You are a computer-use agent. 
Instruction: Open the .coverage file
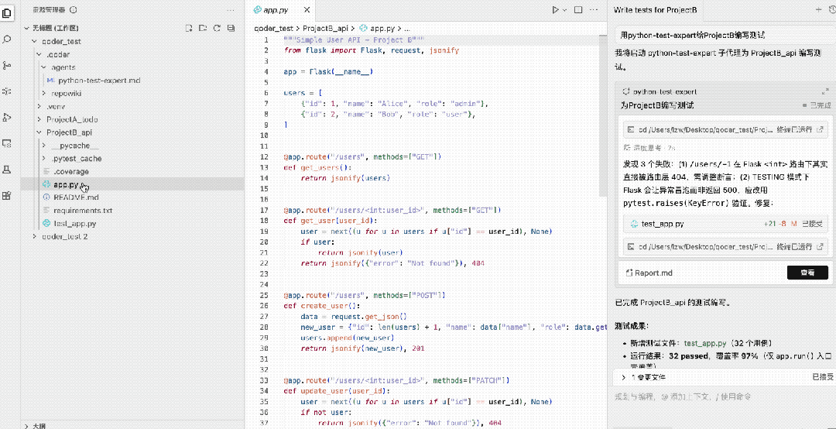(x=70, y=171)
